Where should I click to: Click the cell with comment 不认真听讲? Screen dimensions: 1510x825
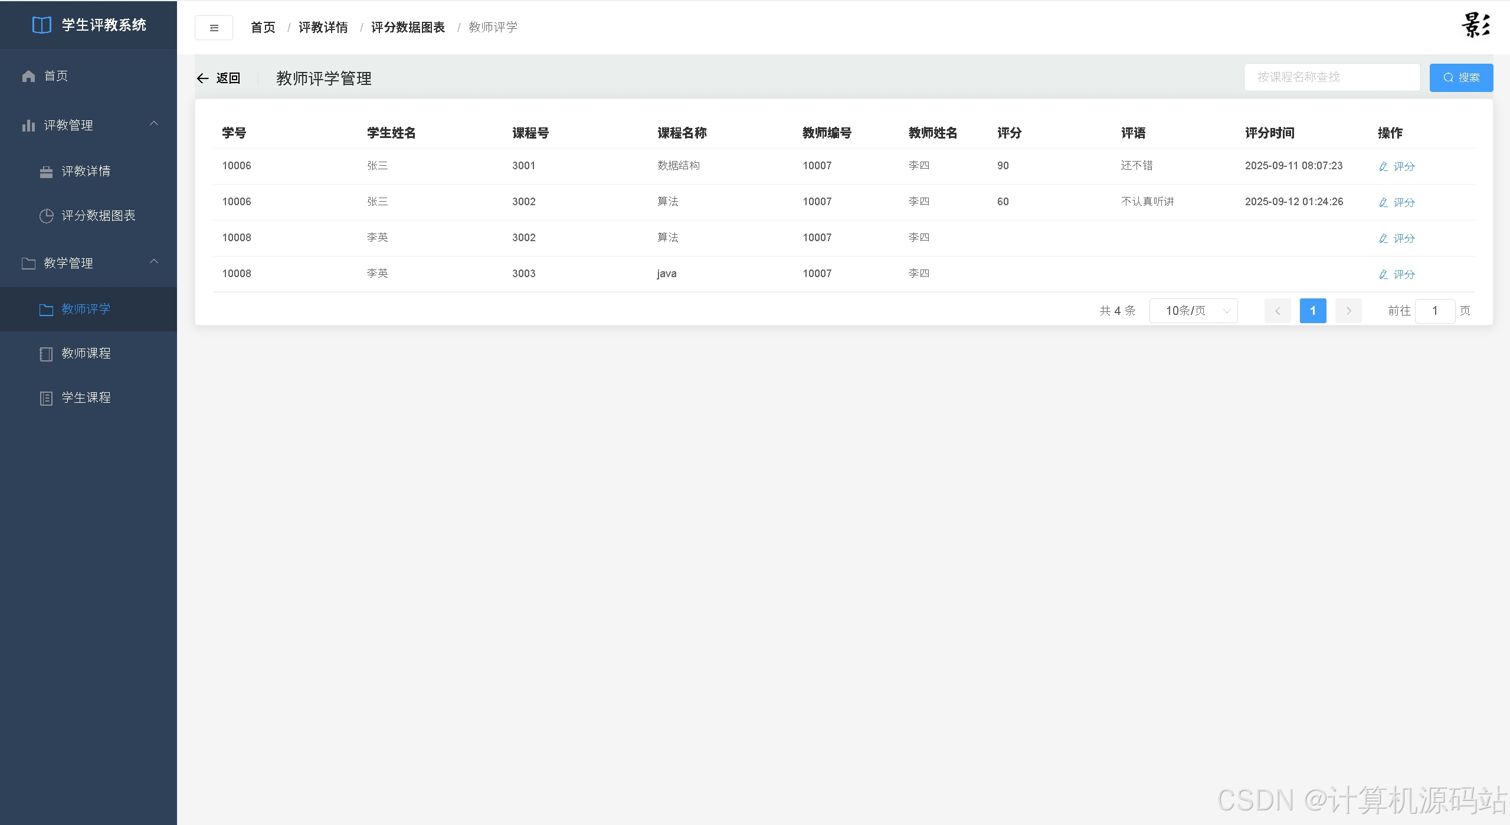click(1147, 202)
